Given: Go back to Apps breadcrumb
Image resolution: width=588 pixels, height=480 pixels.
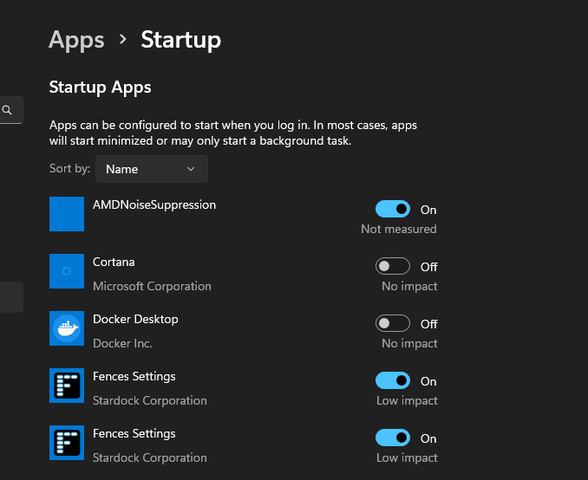Looking at the screenshot, I should click(x=76, y=40).
